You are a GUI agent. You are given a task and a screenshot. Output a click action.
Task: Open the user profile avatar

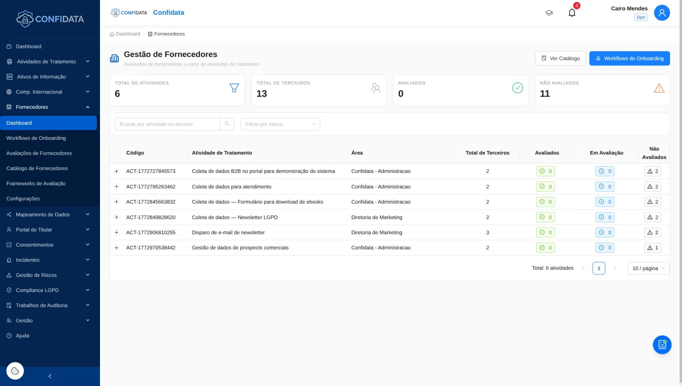coord(661,13)
